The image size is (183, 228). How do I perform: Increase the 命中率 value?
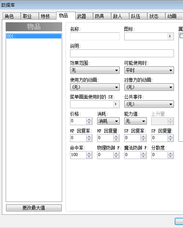tap(89, 153)
